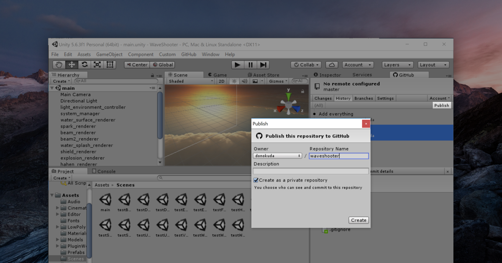Click the Step frame button
This screenshot has height=263, width=502.
tap(263, 65)
